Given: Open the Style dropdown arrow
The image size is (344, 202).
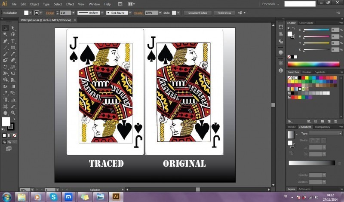Looking at the screenshot, I should (x=178, y=13).
